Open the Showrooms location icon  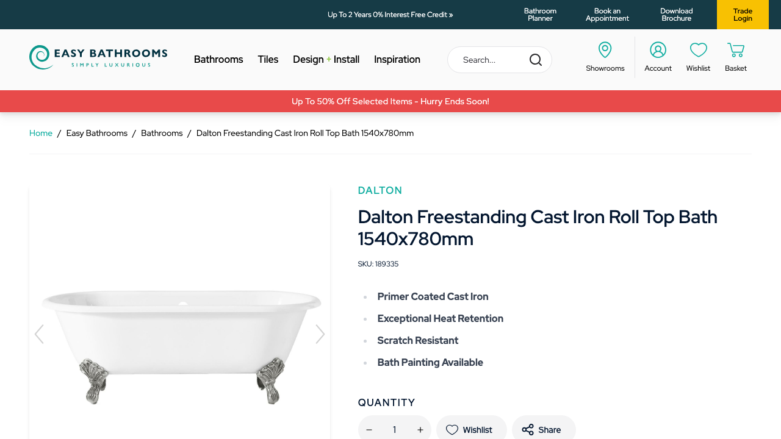605,49
